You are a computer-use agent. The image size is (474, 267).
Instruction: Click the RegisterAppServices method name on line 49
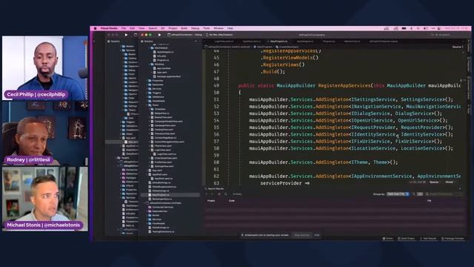344,86
